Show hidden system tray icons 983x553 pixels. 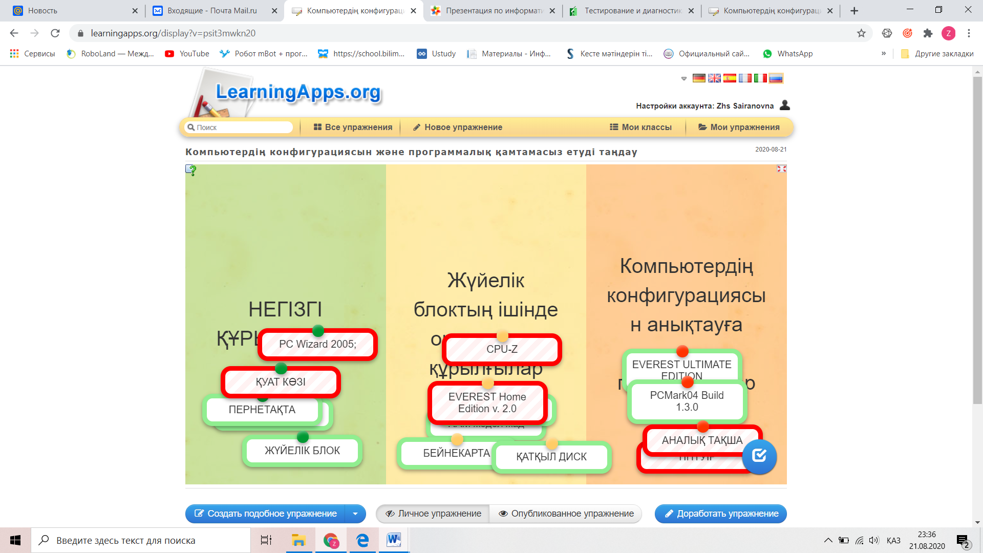tap(828, 540)
